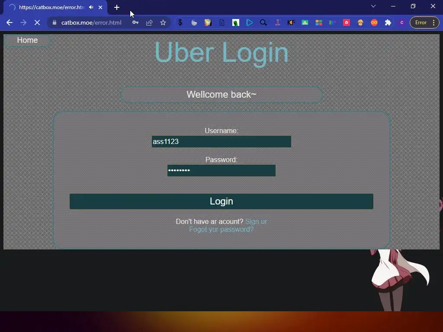Open a new tab
Screen dimensions: 443x332
pyautogui.click(x=117, y=7)
